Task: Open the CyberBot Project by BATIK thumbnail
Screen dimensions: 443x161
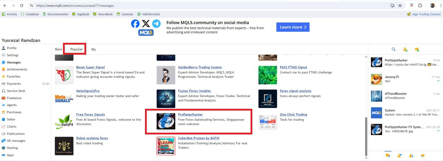Action: click(x=166, y=146)
